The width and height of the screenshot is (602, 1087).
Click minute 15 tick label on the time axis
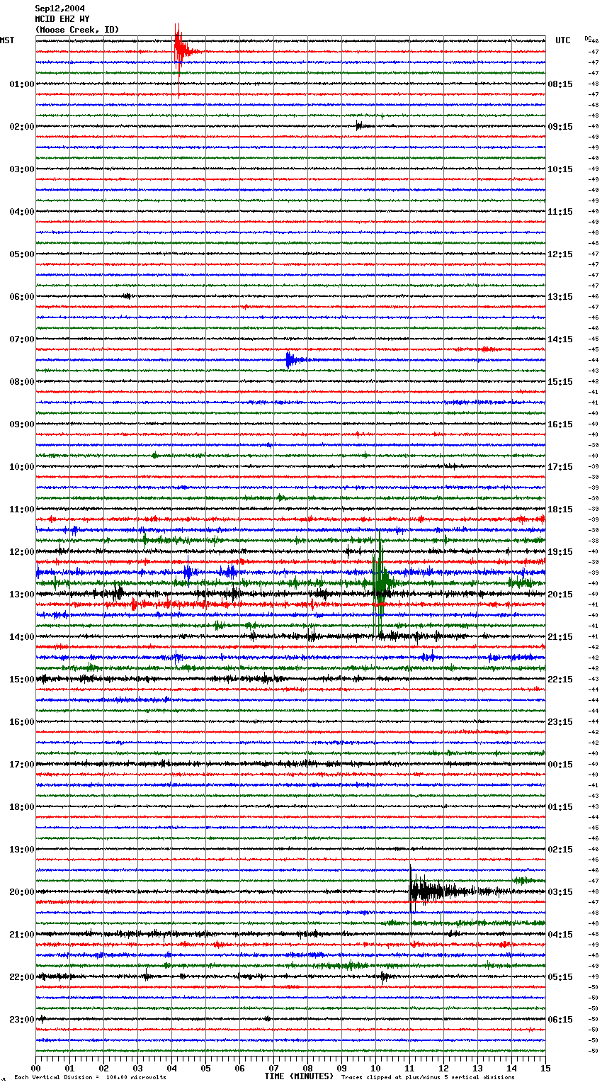pyautogui.click(x=545, y=1067)
